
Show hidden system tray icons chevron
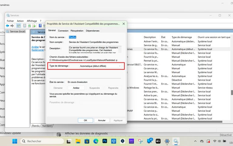click(x=196, y=141)
